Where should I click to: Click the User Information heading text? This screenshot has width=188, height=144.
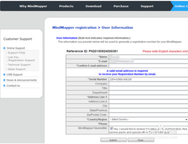[x=67, y=38]
